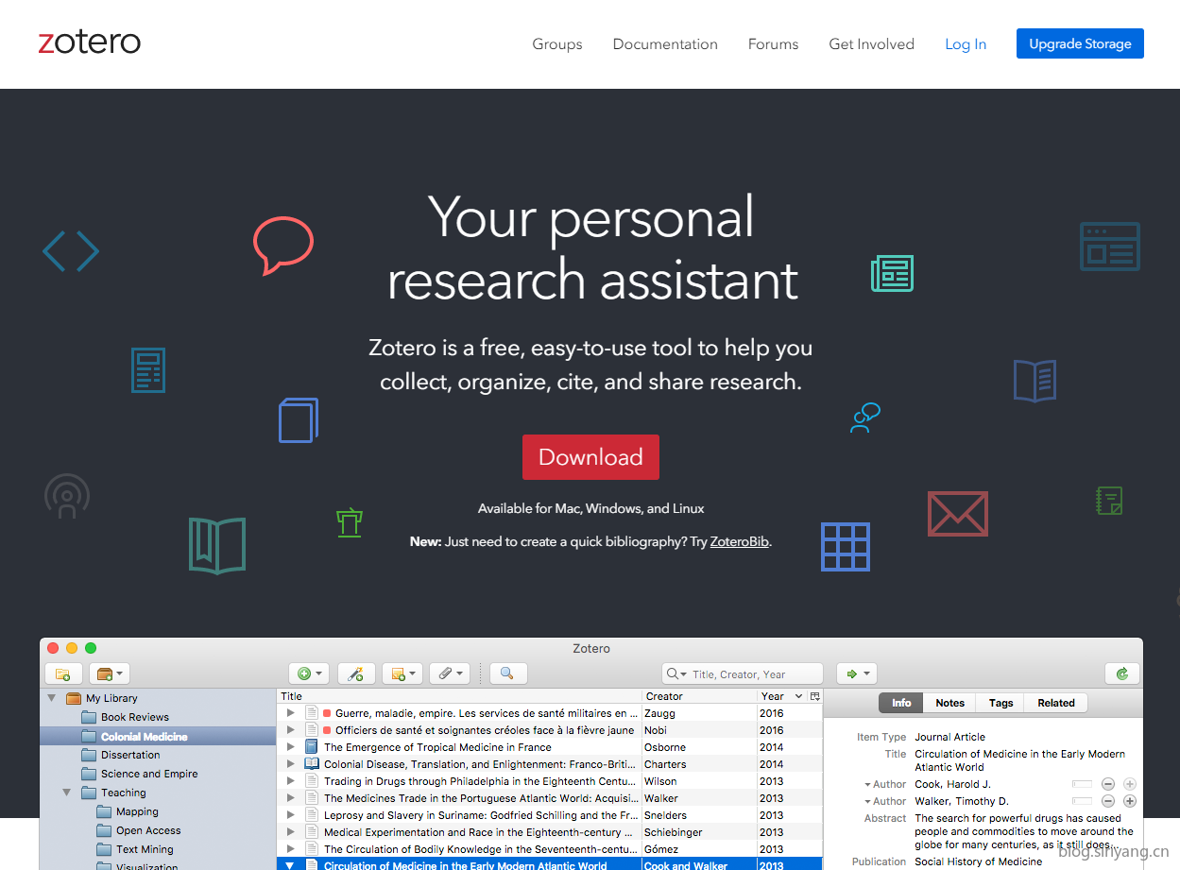Toggle name field mode for Walker, Timothy D.
Viewport: 1180px width, 870px height.
1082,801
